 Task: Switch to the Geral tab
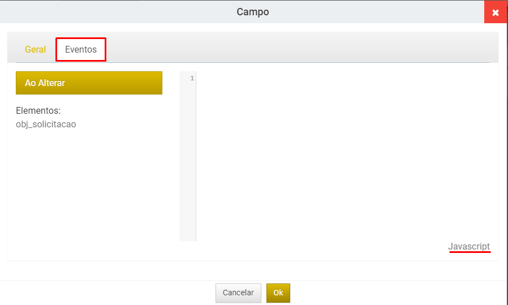coord(35,49)
